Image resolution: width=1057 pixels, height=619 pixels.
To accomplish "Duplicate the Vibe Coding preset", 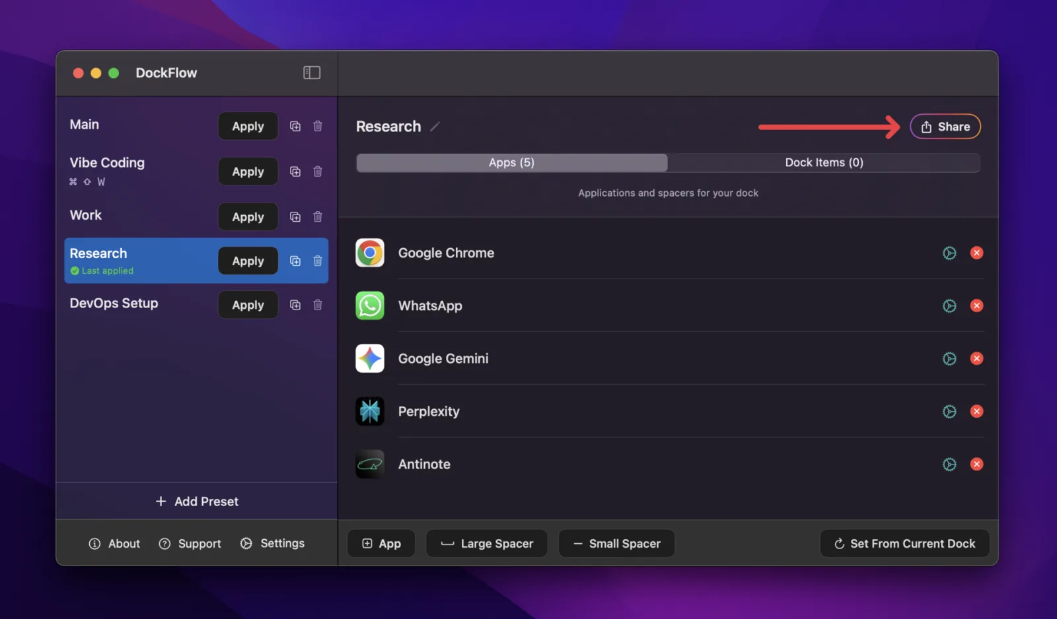I will 295,172.
